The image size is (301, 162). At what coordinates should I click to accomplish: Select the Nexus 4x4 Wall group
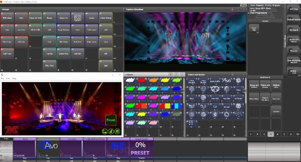(35, 18)
